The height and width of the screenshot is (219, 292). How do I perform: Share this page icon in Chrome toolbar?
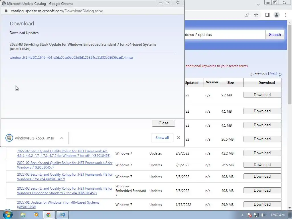tap(247, 15)
